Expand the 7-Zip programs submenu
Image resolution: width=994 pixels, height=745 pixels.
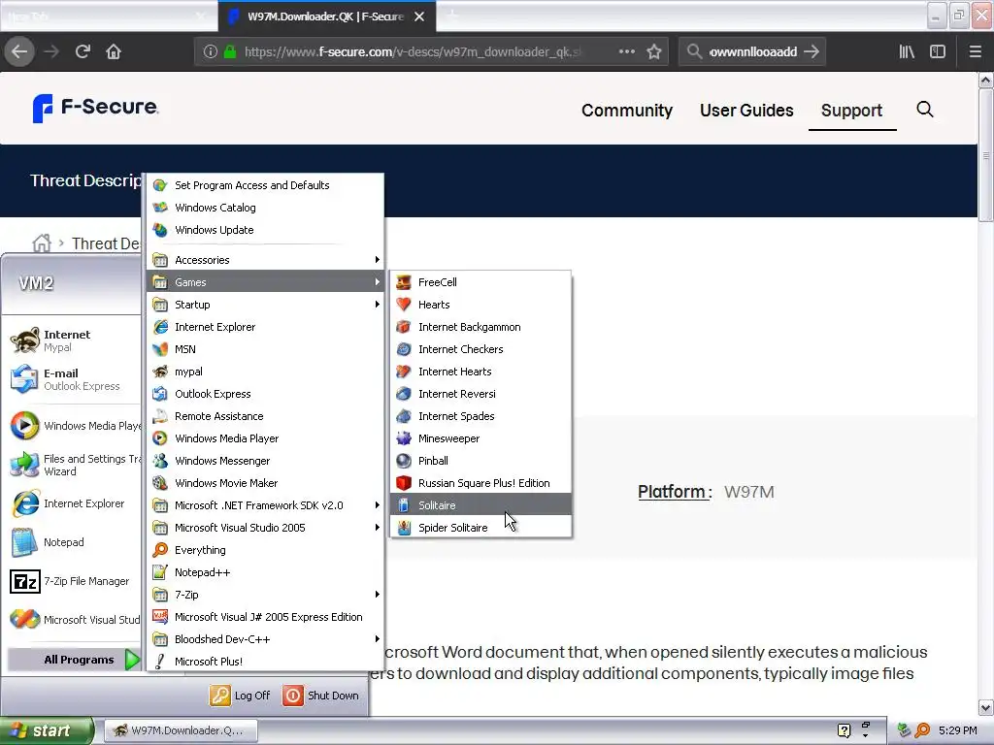[x=265, y=595]
